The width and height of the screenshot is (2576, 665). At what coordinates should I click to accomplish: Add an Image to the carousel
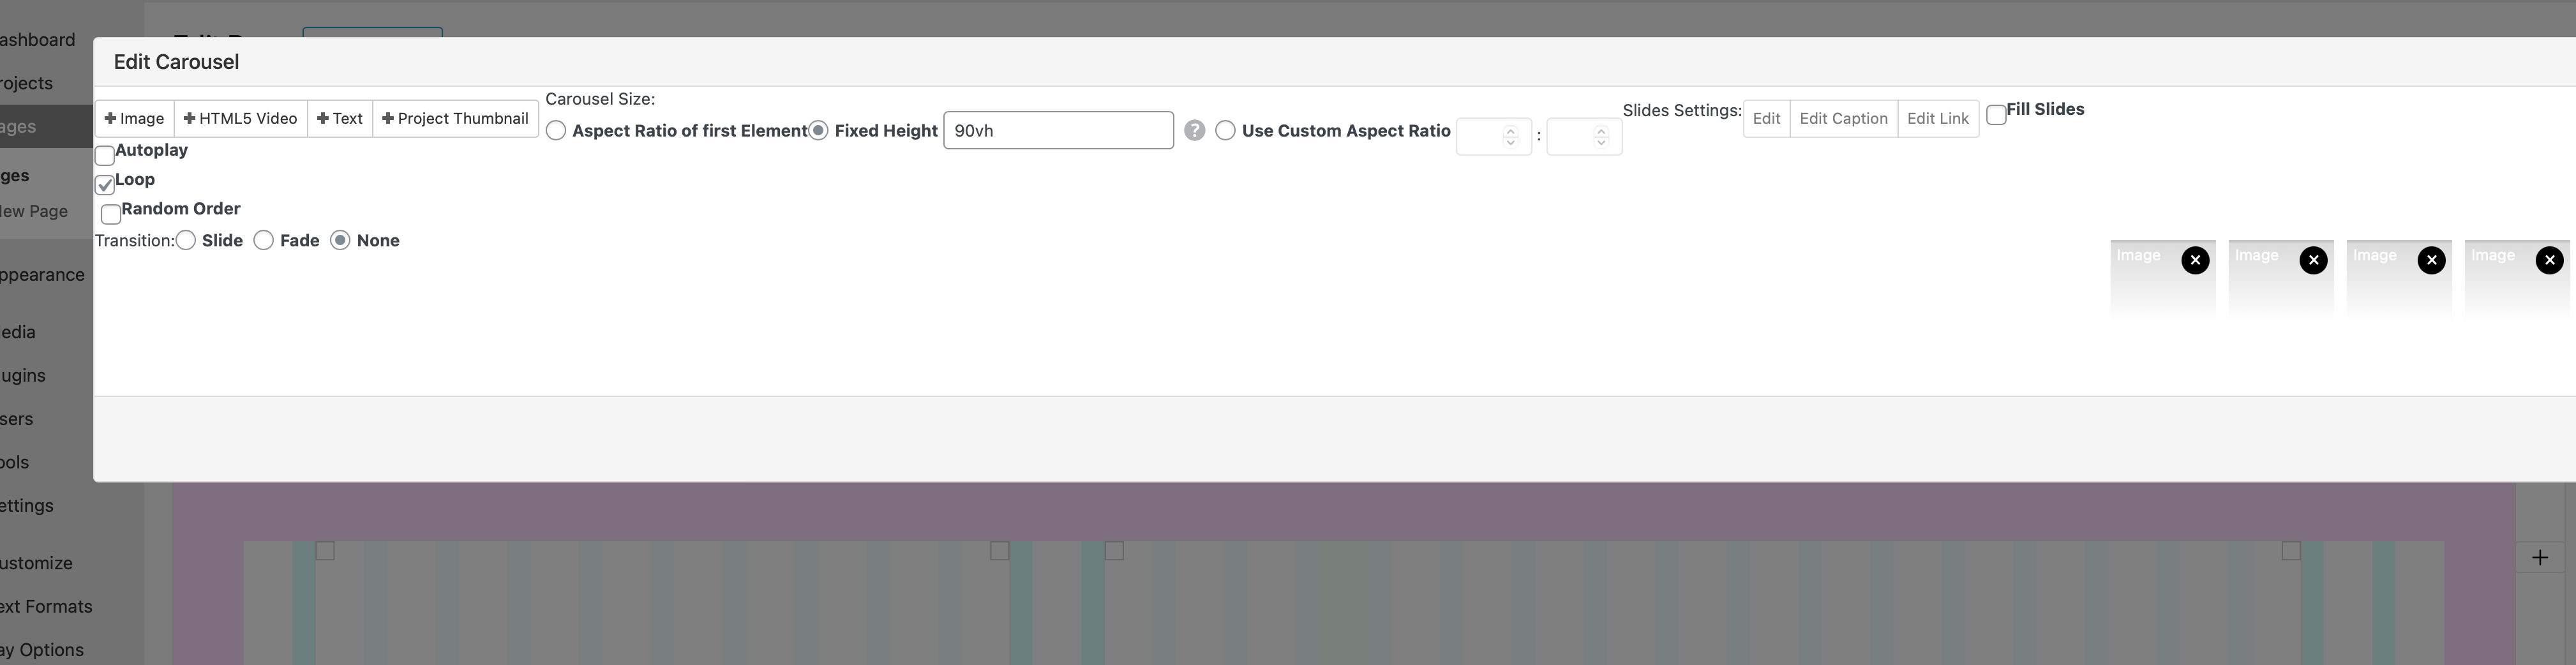[135, 119]
